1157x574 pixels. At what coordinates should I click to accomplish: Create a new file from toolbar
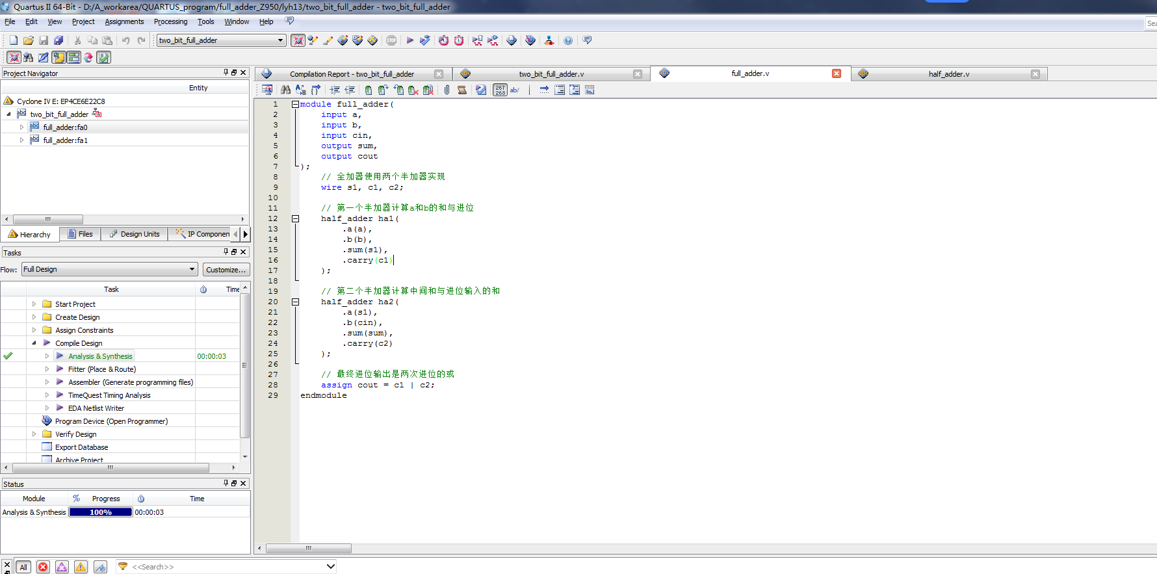[14, 40]
